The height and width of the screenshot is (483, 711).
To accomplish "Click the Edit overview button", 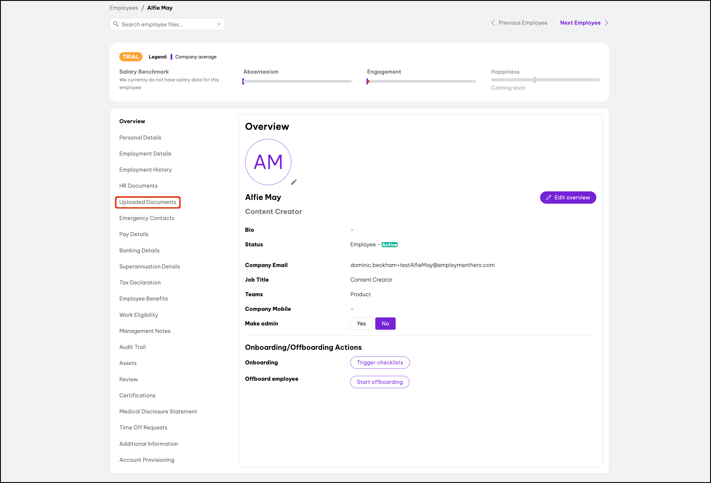I will click(568, 197).
